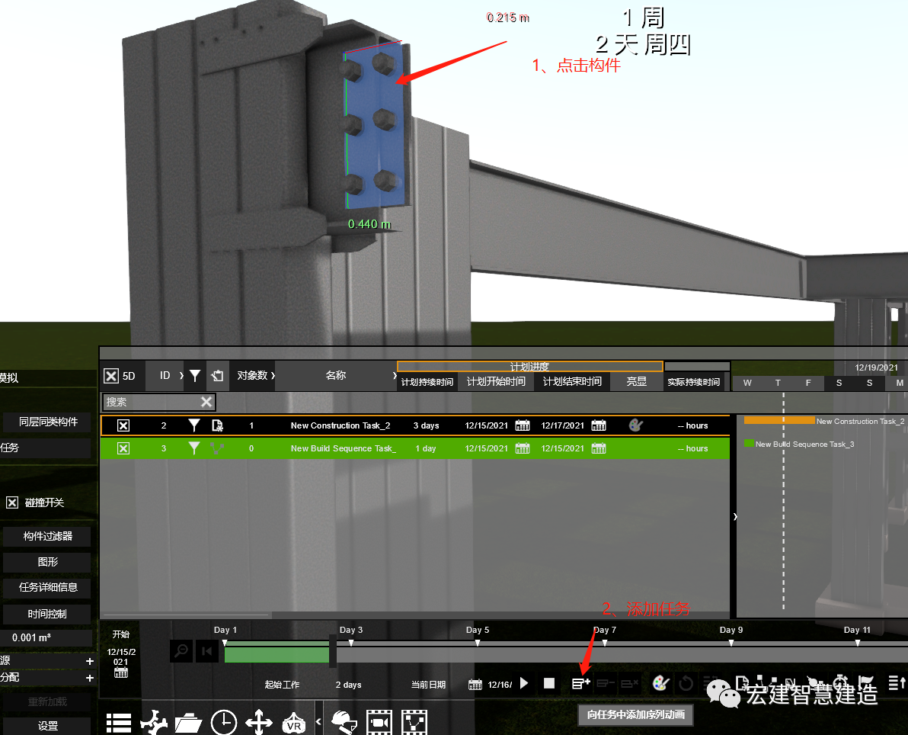The height and width of the screenshot is (735, 908).
Task: Click the navigation spinner icon in bottom toolbar
Action: [x=153, y=722]
